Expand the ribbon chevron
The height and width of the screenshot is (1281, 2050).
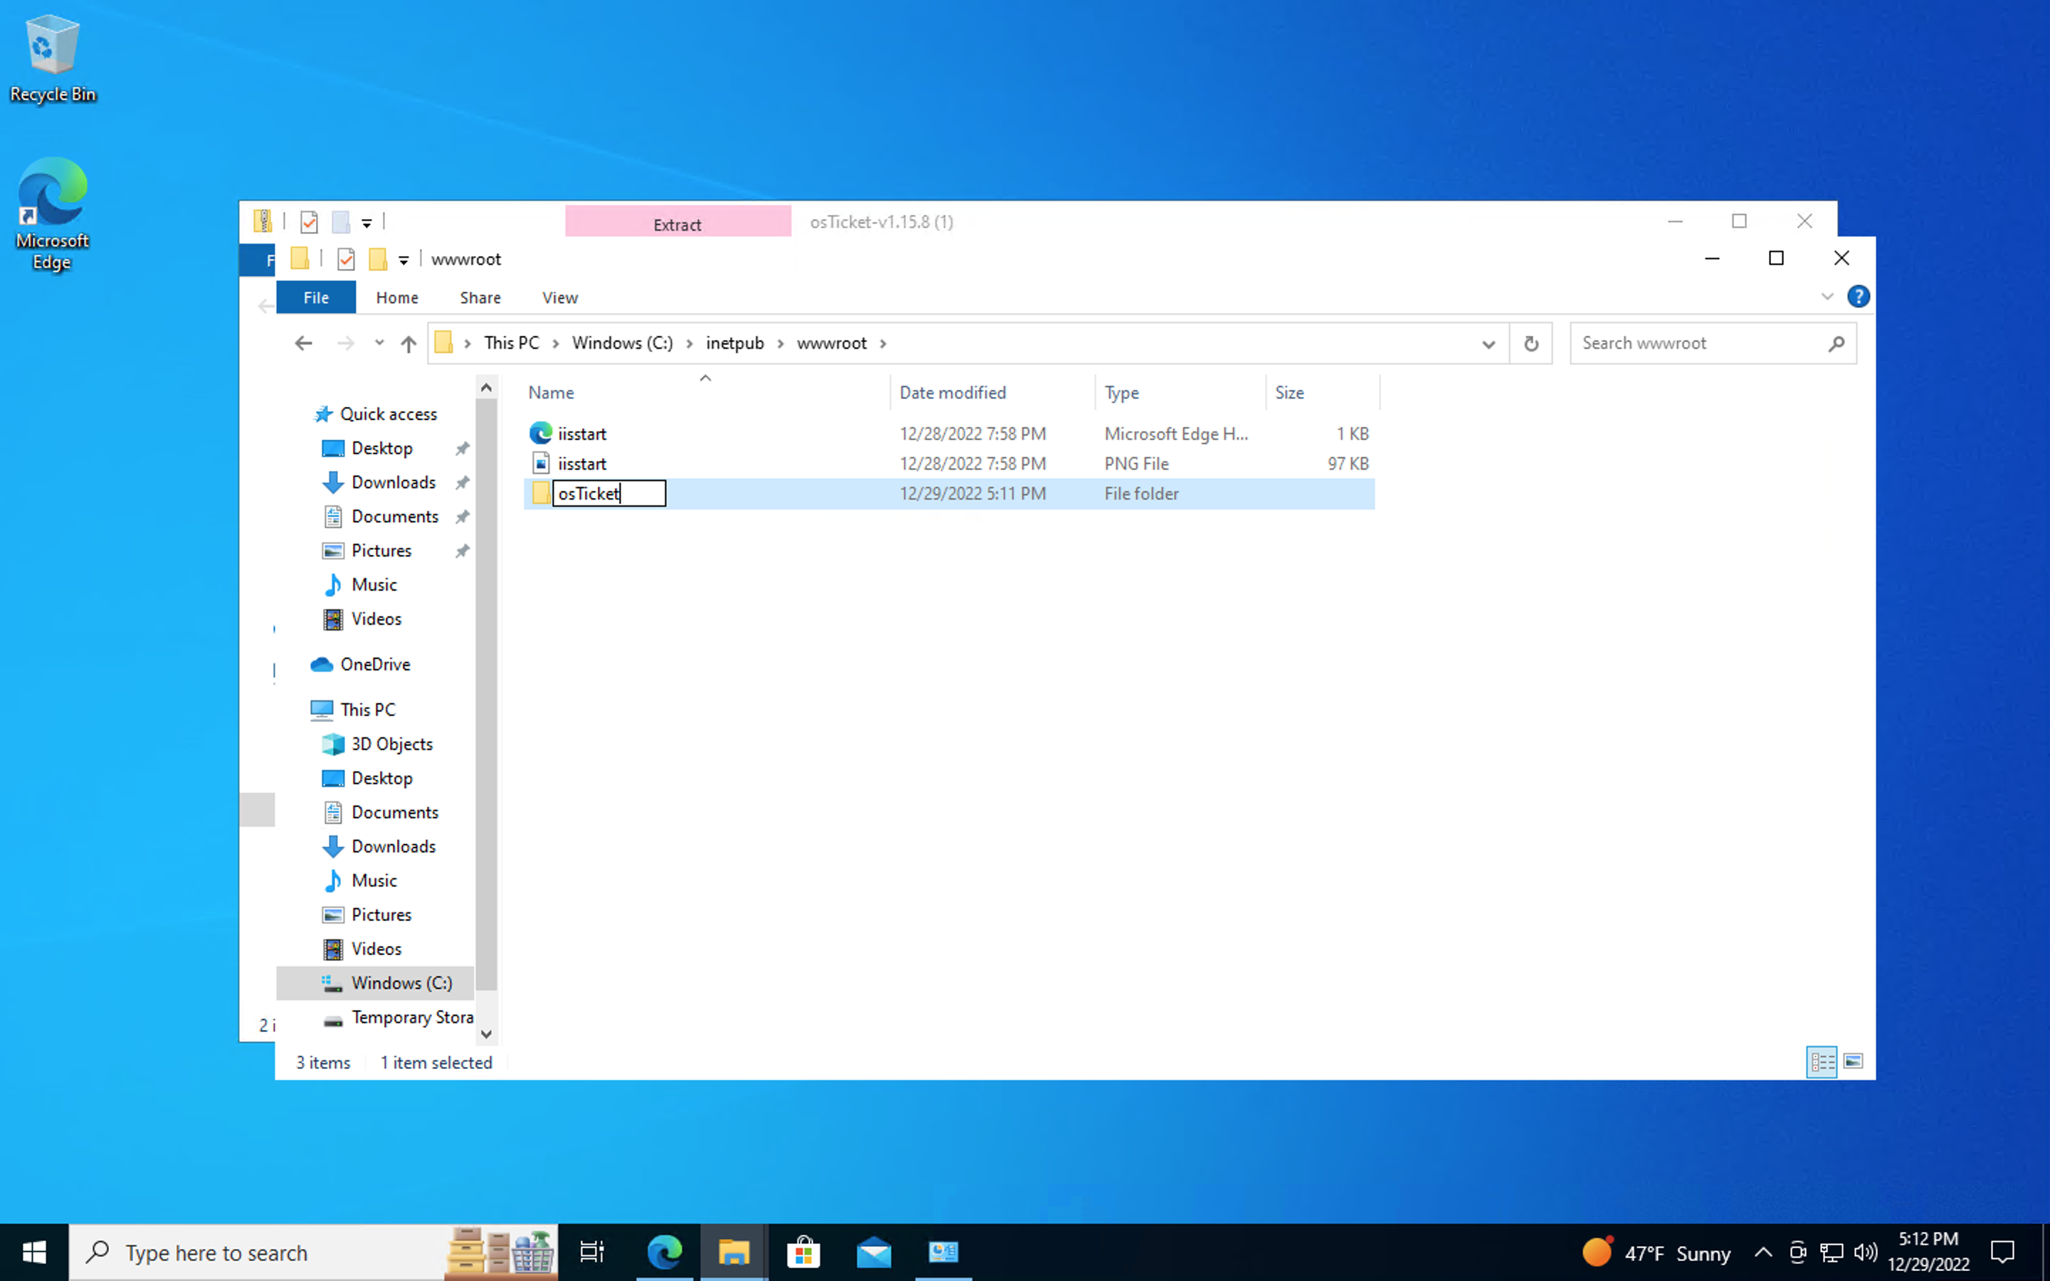click(1826, 297)
